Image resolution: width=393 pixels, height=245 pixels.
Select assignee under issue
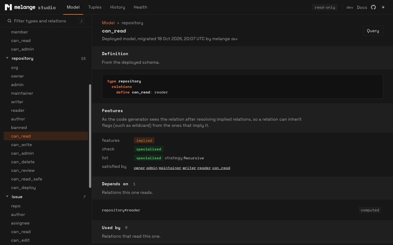[x=46, y=223]
